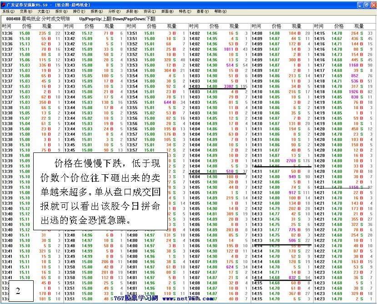This screenshot has height=304, width=377.
Task: Select the 14:11 trade row with 2769 volume
Action: tap(280, 161)
